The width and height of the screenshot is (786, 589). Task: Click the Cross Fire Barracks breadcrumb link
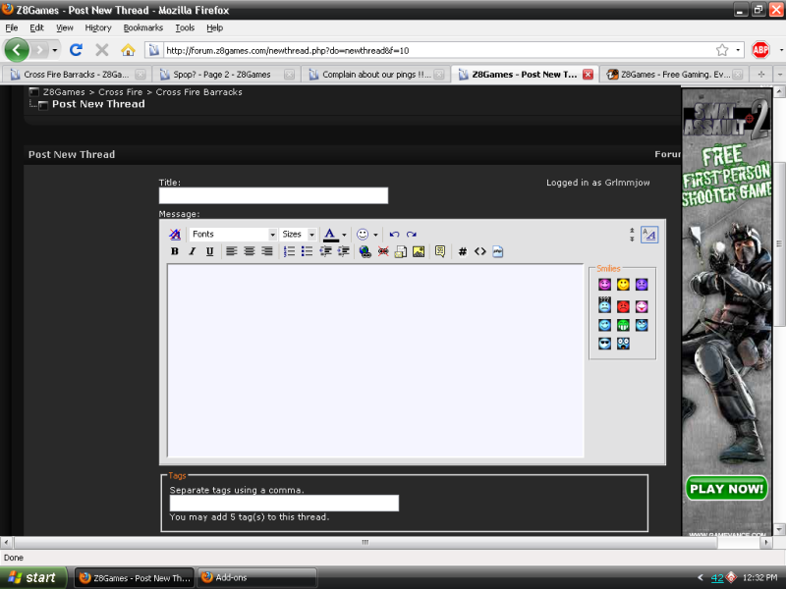(198, 92)
